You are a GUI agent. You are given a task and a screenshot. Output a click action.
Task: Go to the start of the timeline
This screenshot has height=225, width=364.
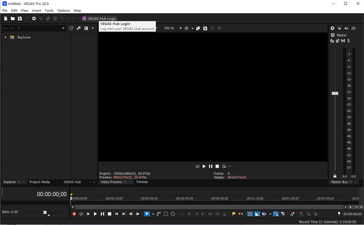coord(116,214)
